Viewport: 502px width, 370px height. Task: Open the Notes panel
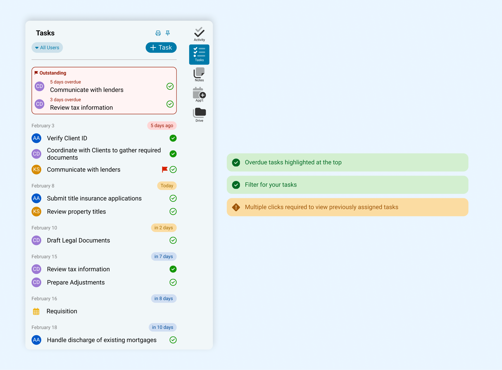tap(199, 75)
